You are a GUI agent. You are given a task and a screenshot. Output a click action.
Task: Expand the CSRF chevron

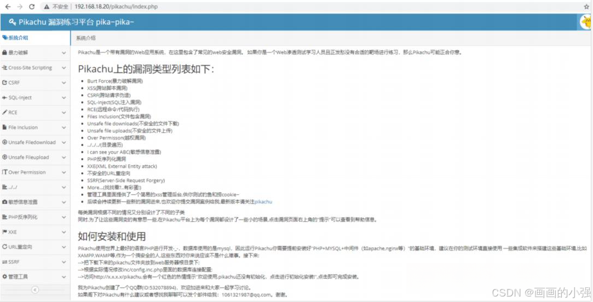[x=64, y=83]
